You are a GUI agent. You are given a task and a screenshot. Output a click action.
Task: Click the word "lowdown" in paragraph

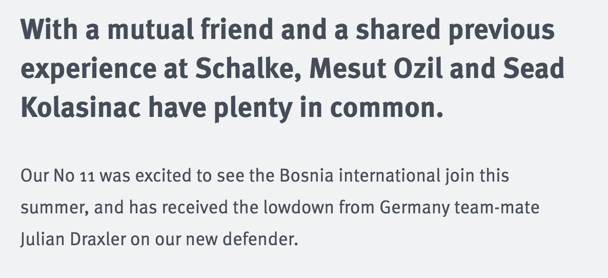point(298,207)
